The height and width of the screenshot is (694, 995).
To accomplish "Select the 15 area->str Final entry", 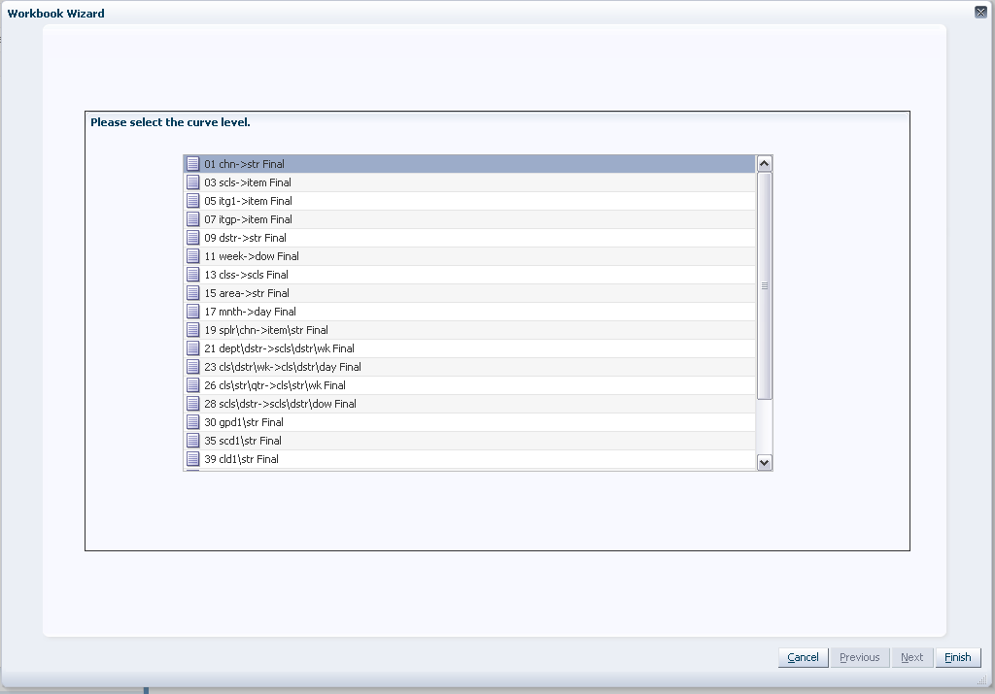I will [469, 293].
